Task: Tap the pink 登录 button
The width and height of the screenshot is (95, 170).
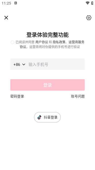Action: click(x=47, y=85)
